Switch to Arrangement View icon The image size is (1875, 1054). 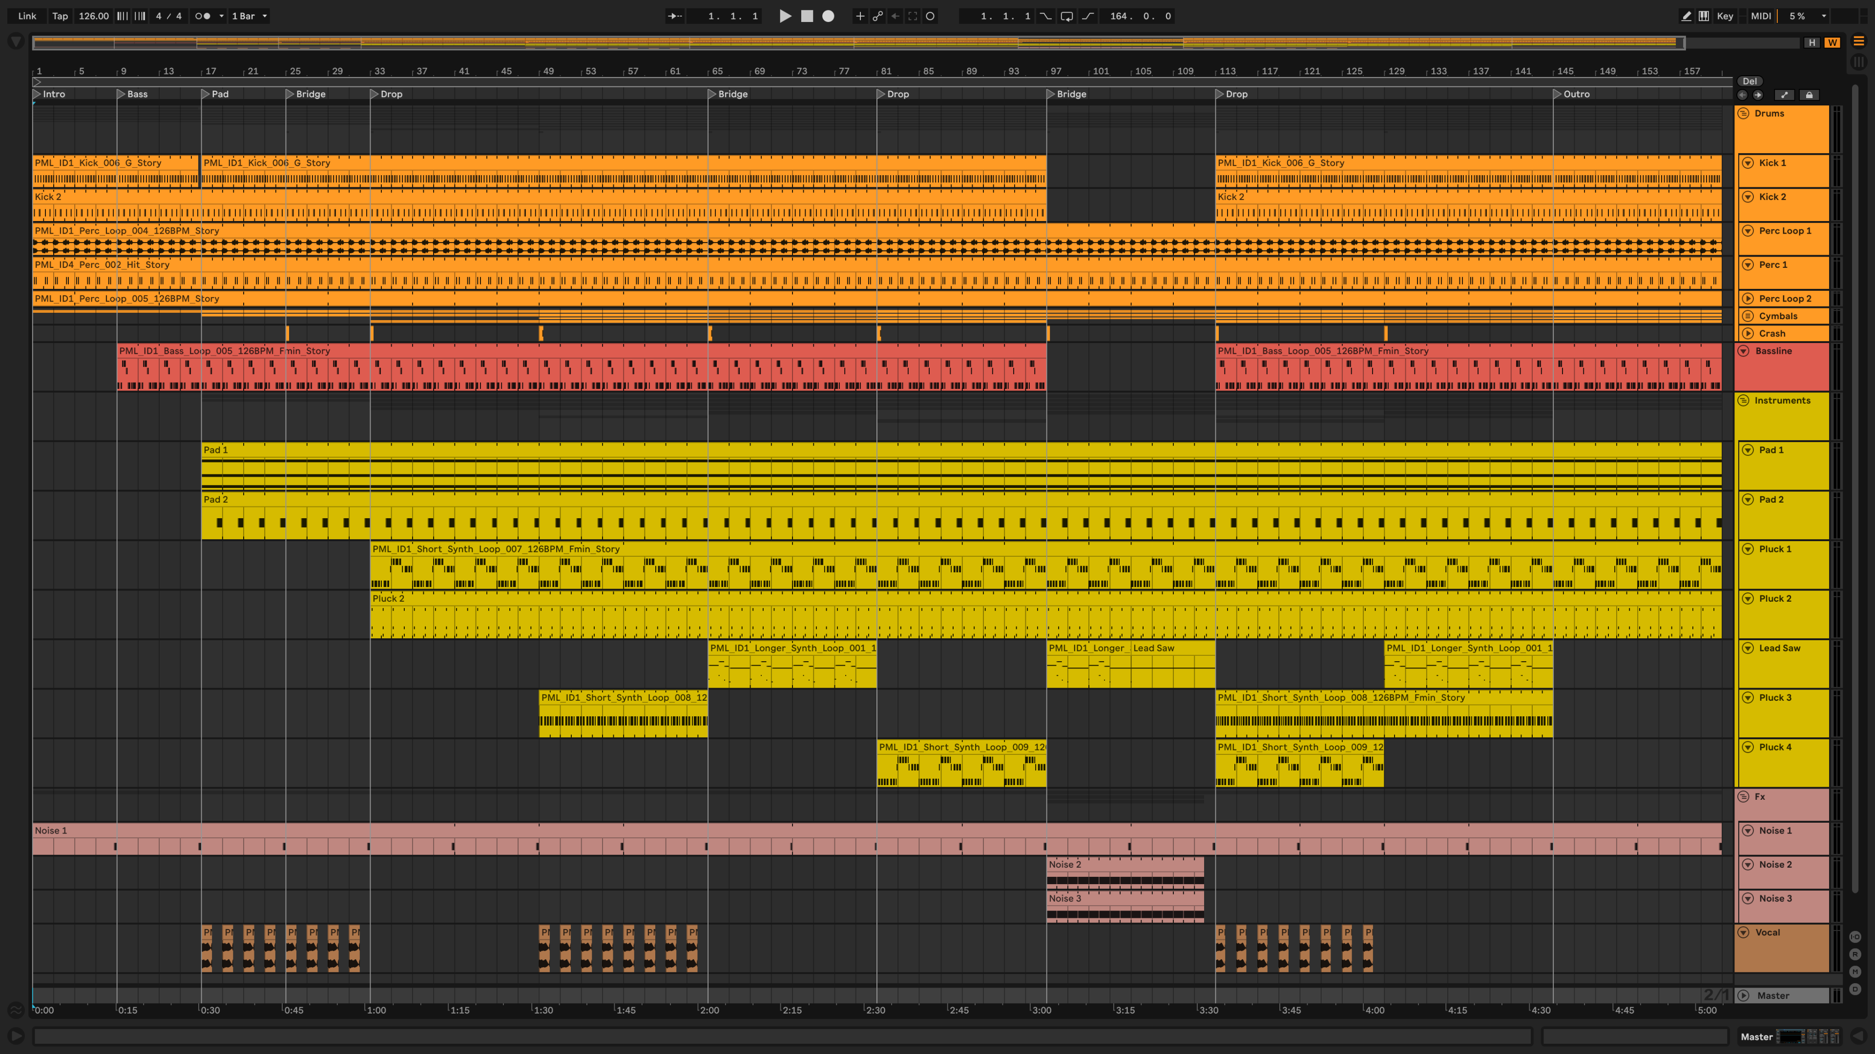click(x=1858, y=41)
